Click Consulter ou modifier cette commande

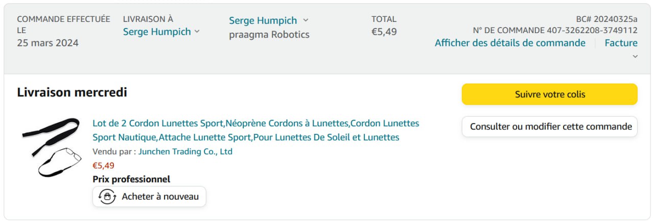pos(550,127)
